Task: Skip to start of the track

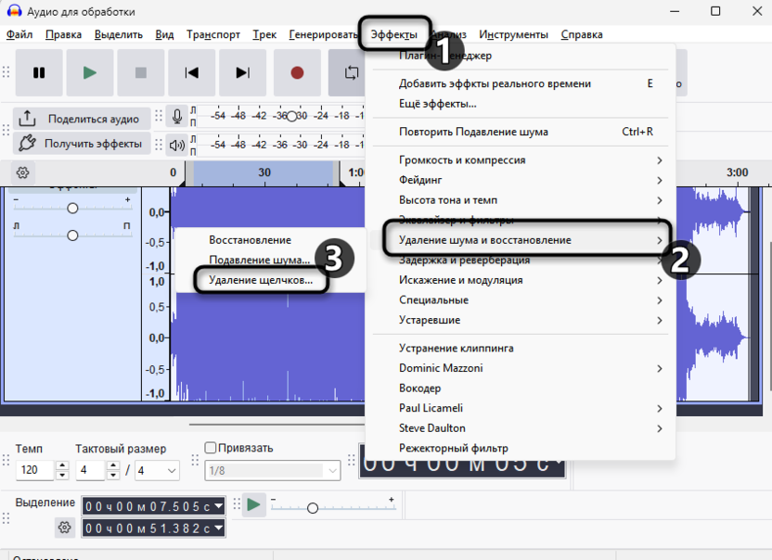Action: coord(192,72)
